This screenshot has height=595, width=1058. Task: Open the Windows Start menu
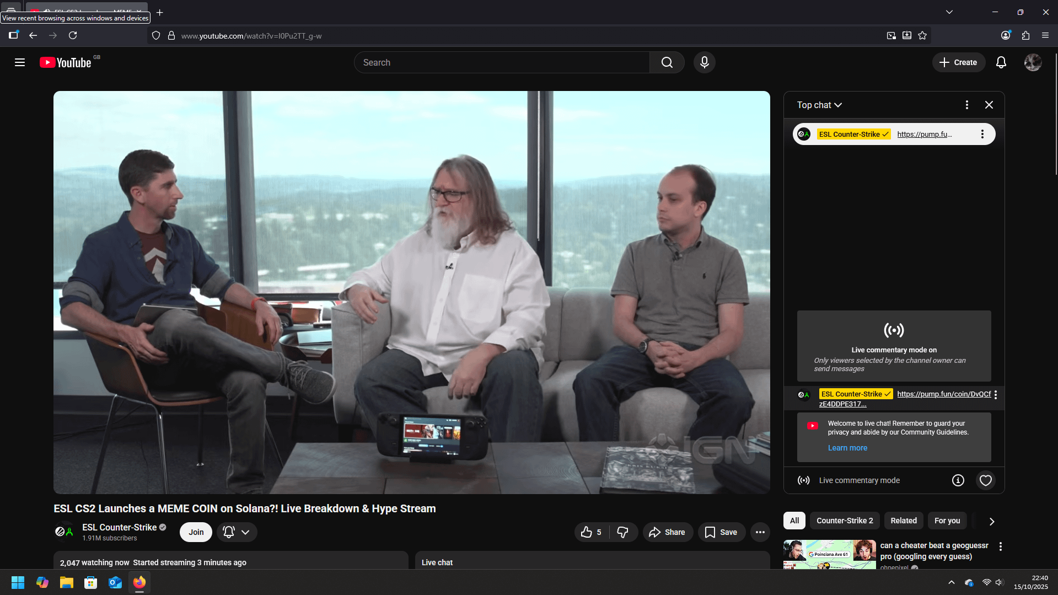click(x=18, y=582)
